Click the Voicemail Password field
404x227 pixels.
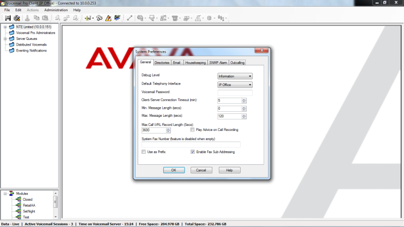click(x=235, y=93)
